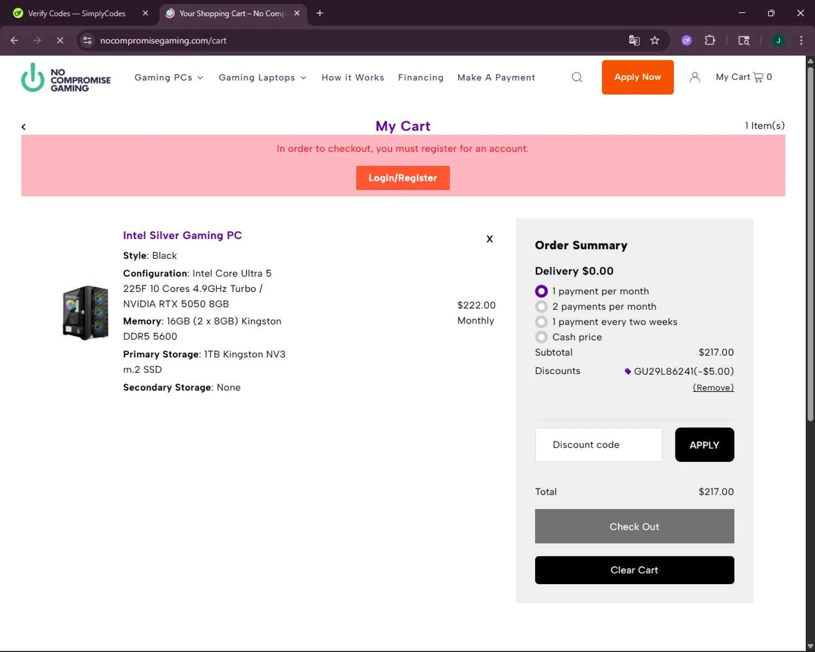Expand the Gaming Laptops menu
The width and height of the screenshot is (815, 652).
[x=262, y=78]
